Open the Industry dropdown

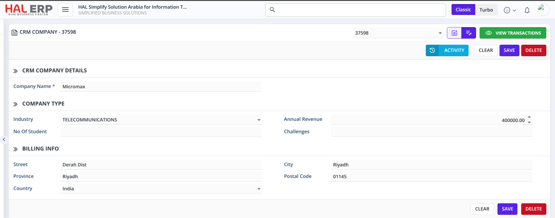pos(259,120)
